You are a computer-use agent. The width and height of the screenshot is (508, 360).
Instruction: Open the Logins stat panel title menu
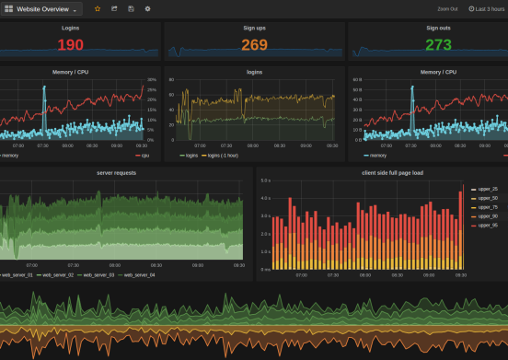point(70,28)
